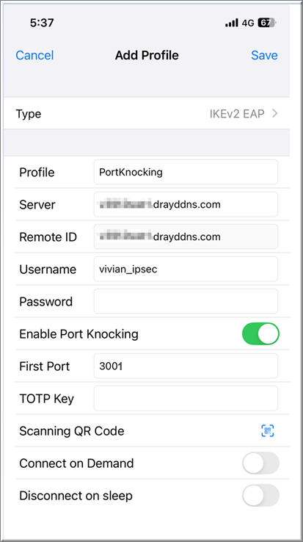Screen dimensions: 303x542
Task: Tap the battery indicator in status bar
Action: tap(267, 24)
